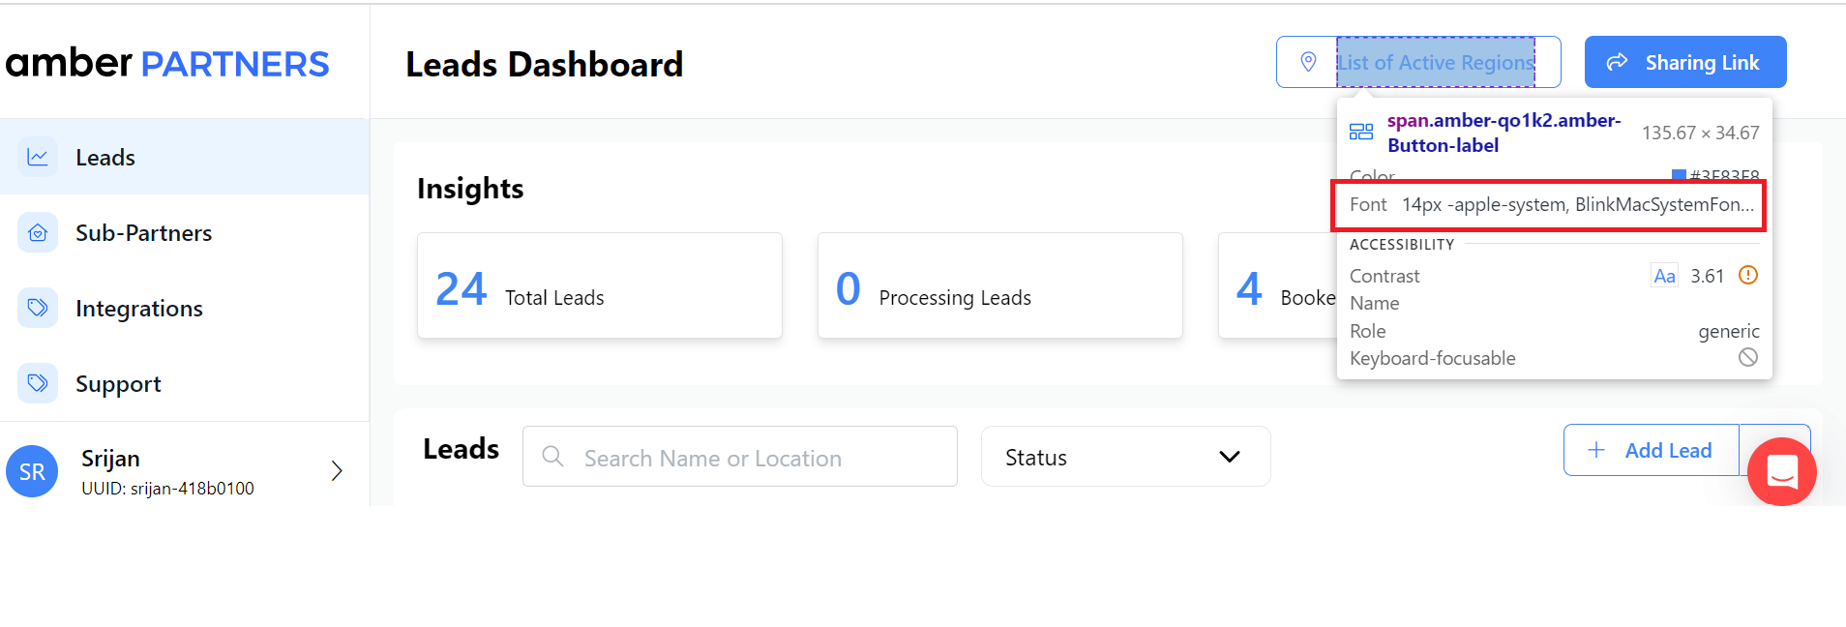Open the Status dropdown
The width and height of the screenshot is (1846, 627).
(1125, 457)
